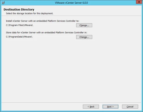Screen dimensions: 143x112
Task: Change the vCenter Server install directory
Action: click(x=84, y=25)
